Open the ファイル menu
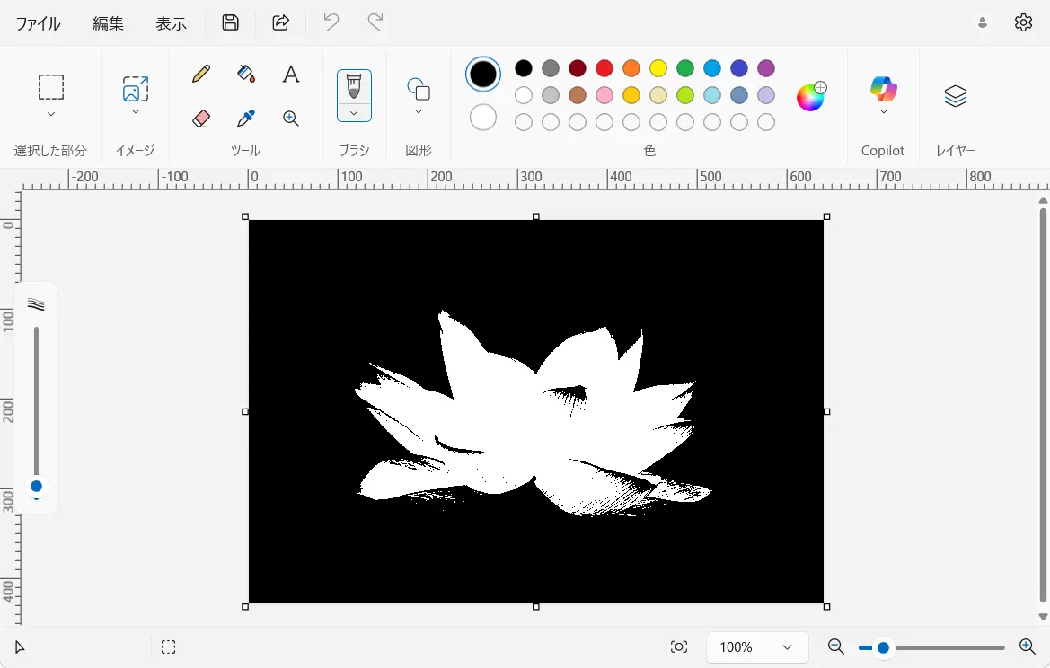This screenshot has width=1050, height=668. coord(39,23)
